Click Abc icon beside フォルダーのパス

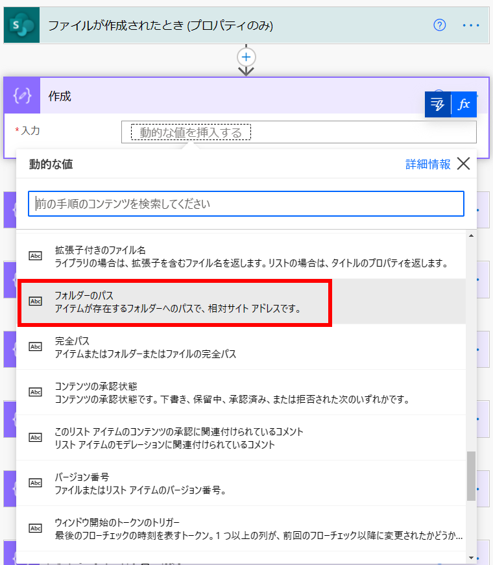[x=35, y=301]
